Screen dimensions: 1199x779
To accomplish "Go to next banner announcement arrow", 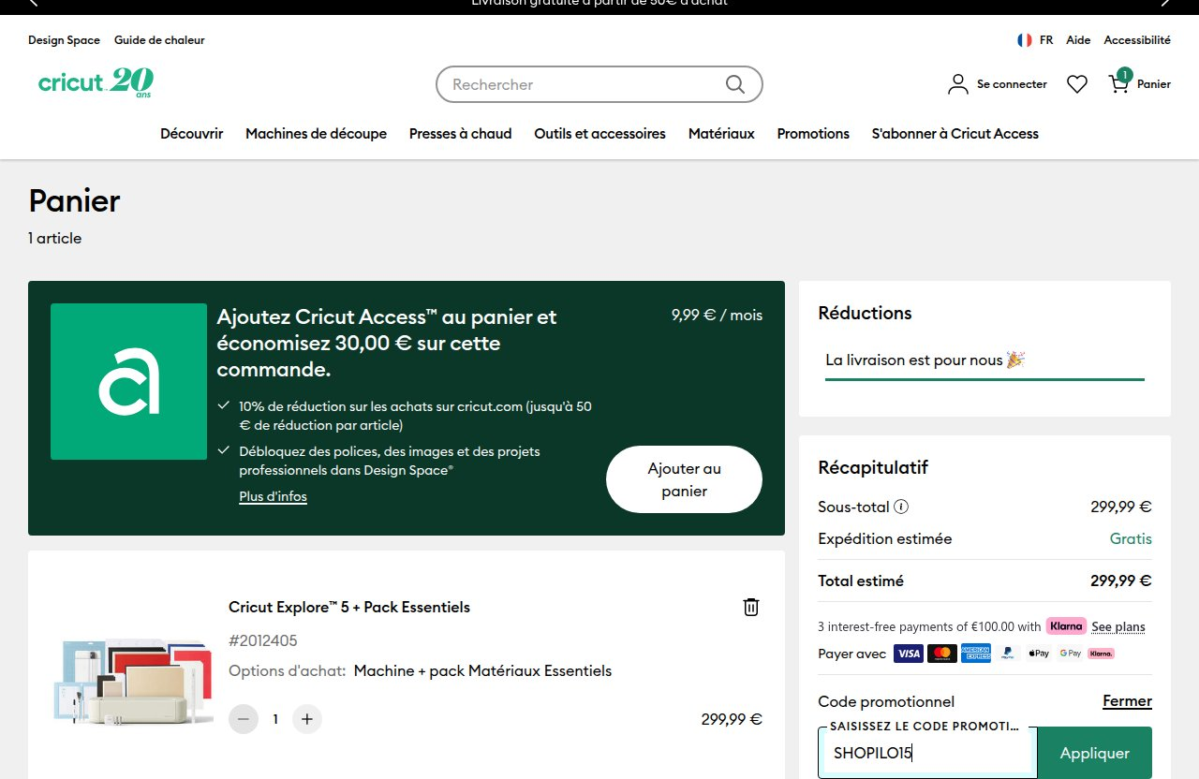I will point(1165,3).
